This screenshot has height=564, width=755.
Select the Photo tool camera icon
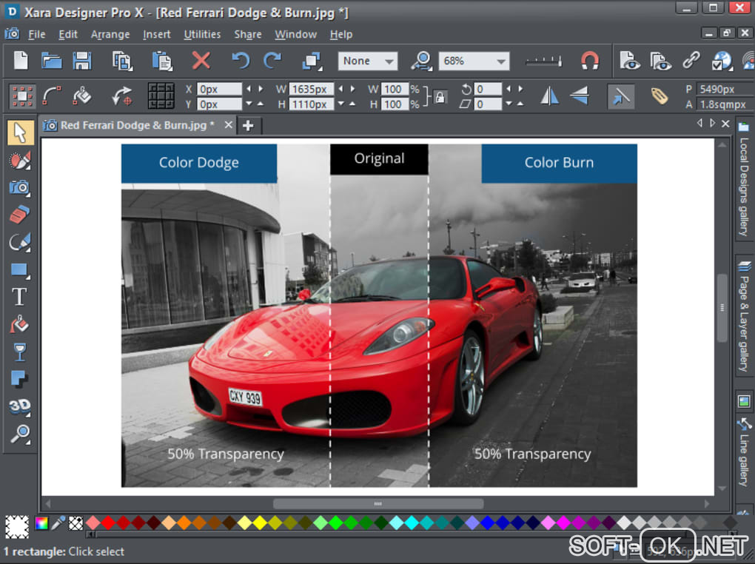click(x=19, y=187)
